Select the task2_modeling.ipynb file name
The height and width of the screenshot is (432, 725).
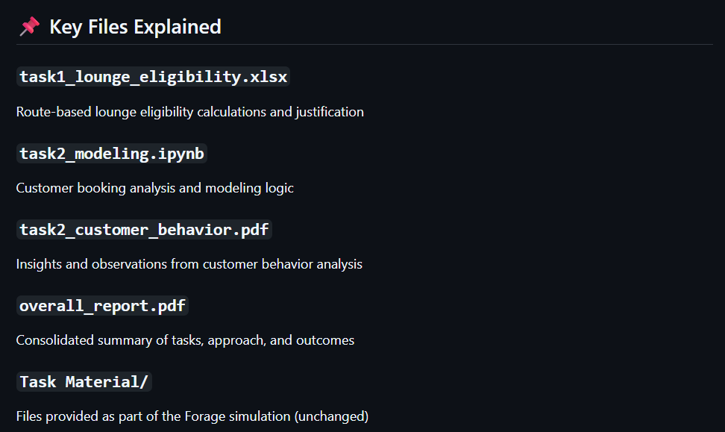112,154
